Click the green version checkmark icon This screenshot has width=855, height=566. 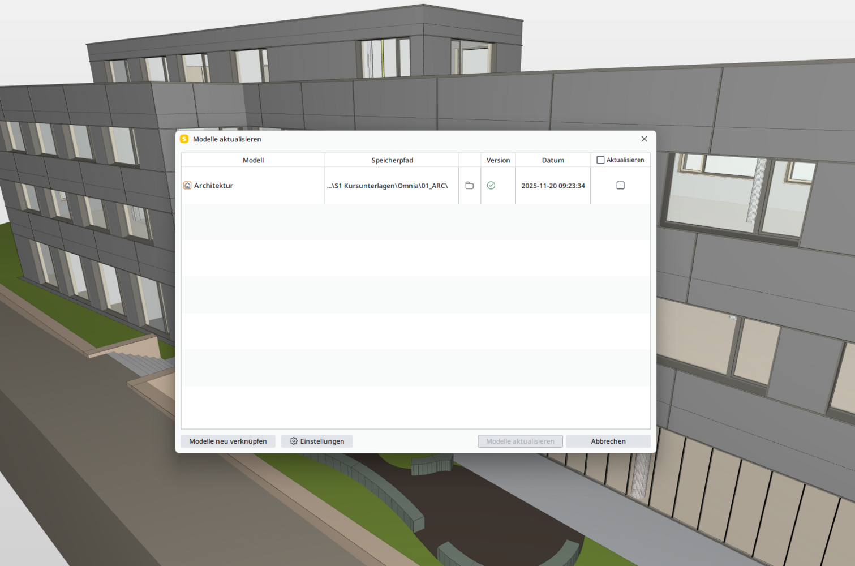pos(491,186)
